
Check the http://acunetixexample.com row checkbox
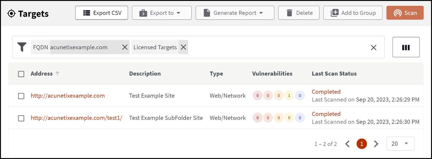(21, 96)
